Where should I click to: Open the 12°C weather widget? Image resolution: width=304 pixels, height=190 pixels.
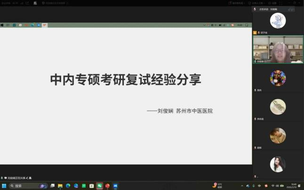[x=217, y=185]
